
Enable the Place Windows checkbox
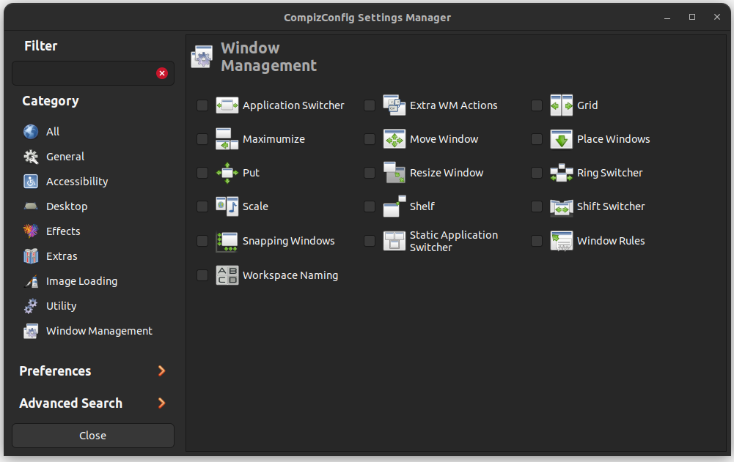click(x=537, y=139)
